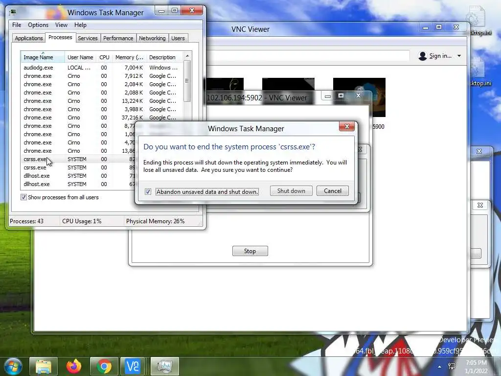Open the View menu
This screenshot has height=376, width=501.
[x=61, y=25]
